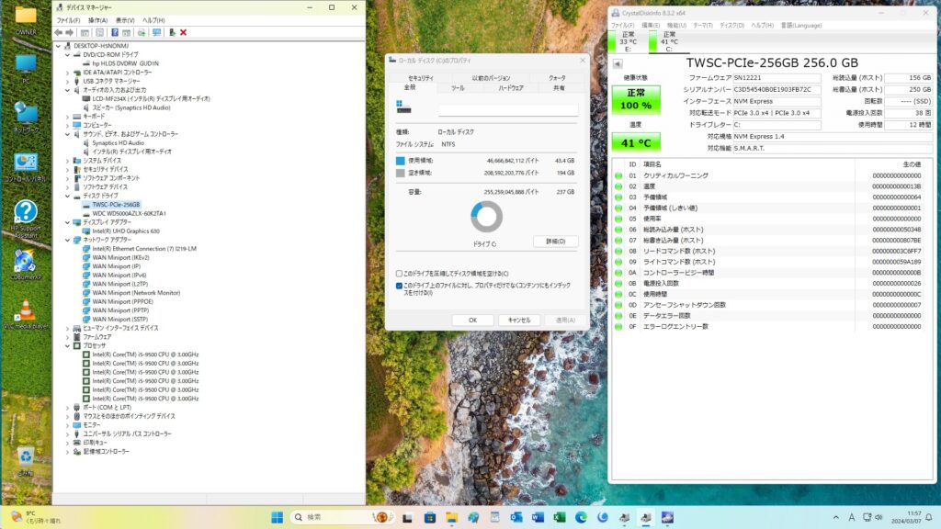Screen dimensions: 941x529
Task: Expand the system devices (システム デバイス) node
Action: click(x=67, y=161)
